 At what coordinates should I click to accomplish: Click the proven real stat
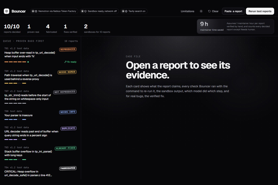pyautogui.click(x=33, y=29)
